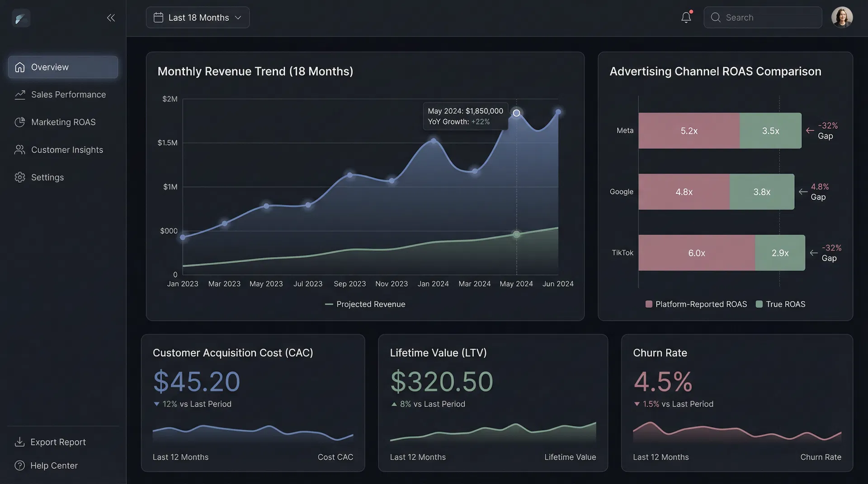The width and height of the screenshot is (868, 484).
Task: Click the Export Report button
Action: 50,442
